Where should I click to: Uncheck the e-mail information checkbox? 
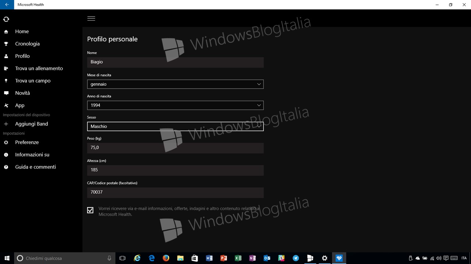90,210
